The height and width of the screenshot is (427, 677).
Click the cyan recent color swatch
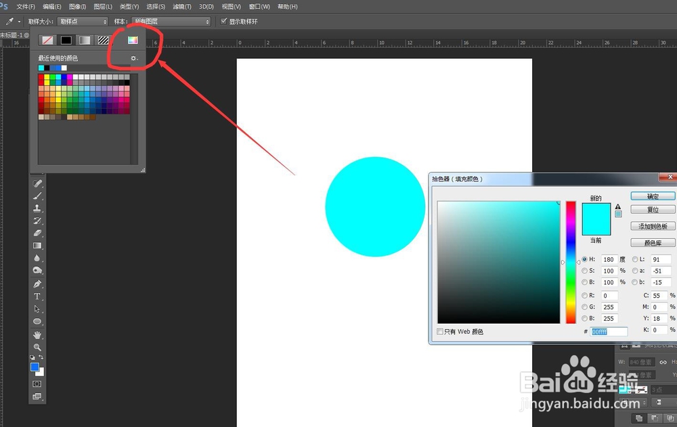click(41, 68)
